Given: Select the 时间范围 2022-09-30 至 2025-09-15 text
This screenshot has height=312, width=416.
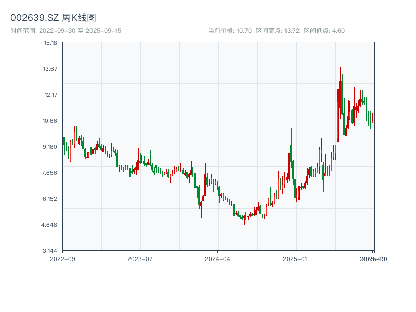Looking at the screenshot, I should click(x=66, y=31).
